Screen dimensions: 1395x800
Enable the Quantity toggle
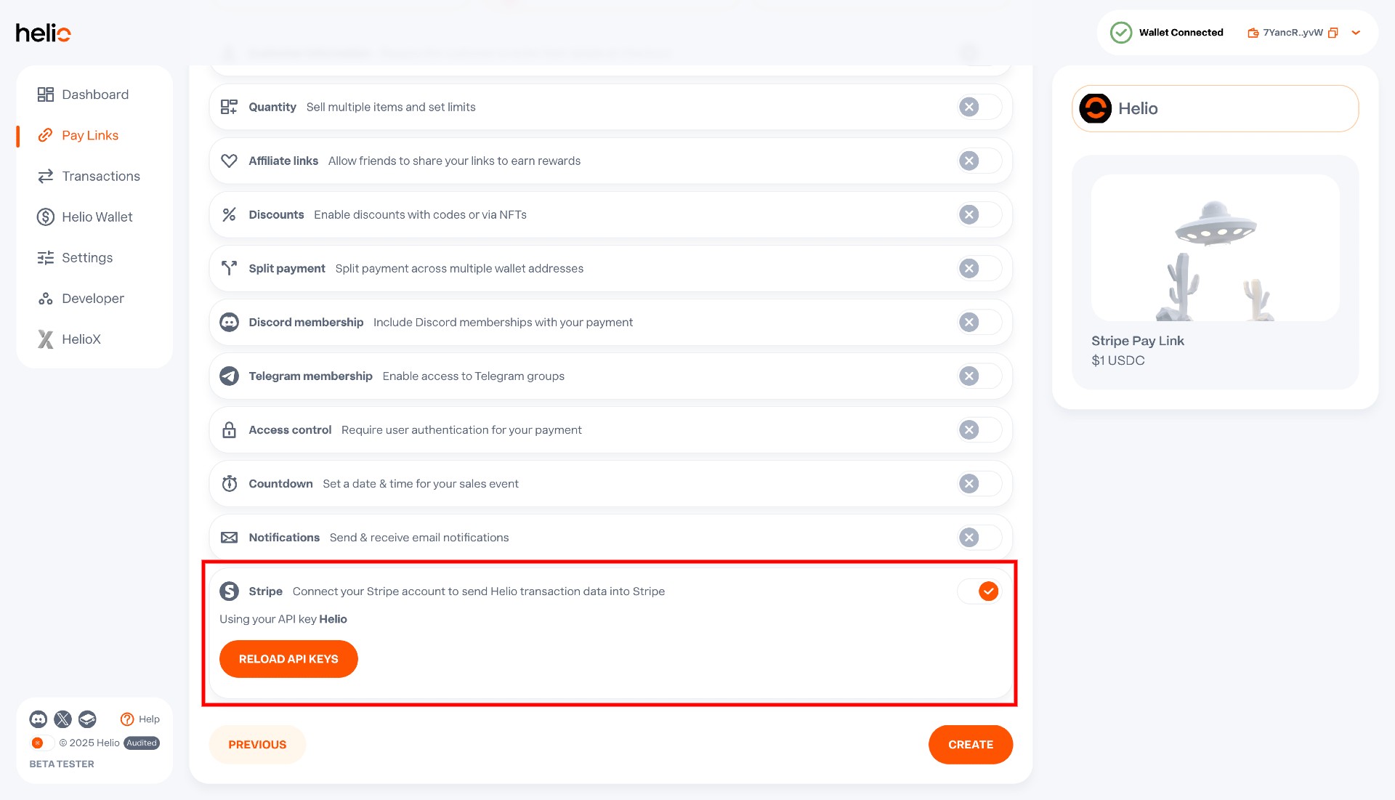click(x=979, y=107)
